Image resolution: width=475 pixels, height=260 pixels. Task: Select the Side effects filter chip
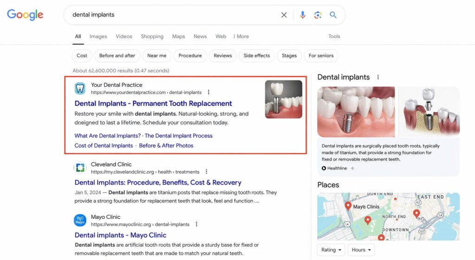257,56
